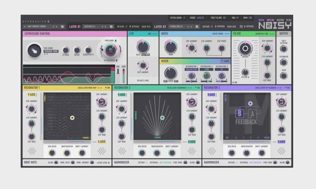Open Analog.PWM selector in Mixer Resonator 1
Viewport: 316px width, 189px height.
(191, 69)
